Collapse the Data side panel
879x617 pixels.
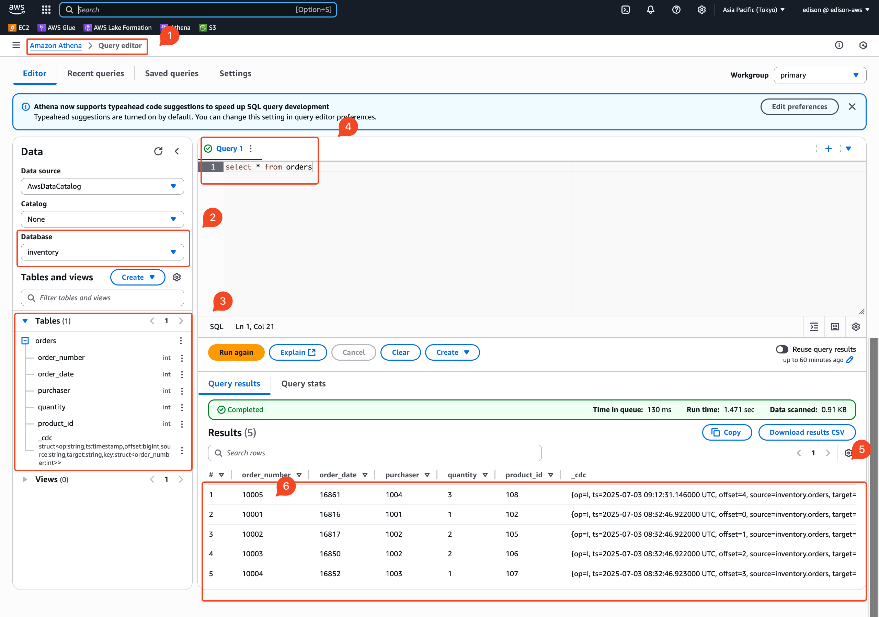(x=177, y=151)
